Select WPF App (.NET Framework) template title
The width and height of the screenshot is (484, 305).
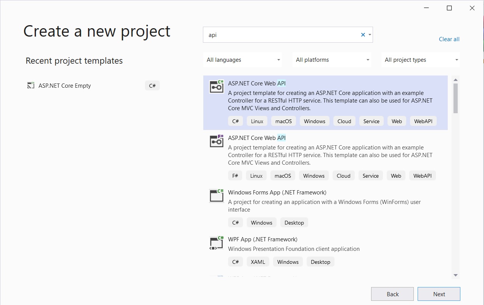(x=263, y=239)
